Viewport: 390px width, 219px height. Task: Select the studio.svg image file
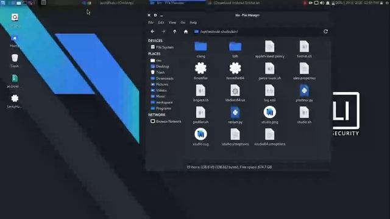(x=200, y=137)
